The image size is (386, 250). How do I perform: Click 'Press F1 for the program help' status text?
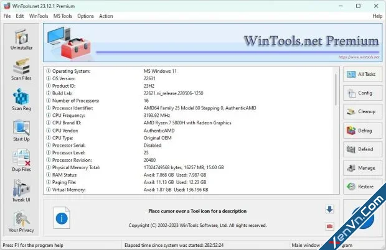(x=33, y=245)
